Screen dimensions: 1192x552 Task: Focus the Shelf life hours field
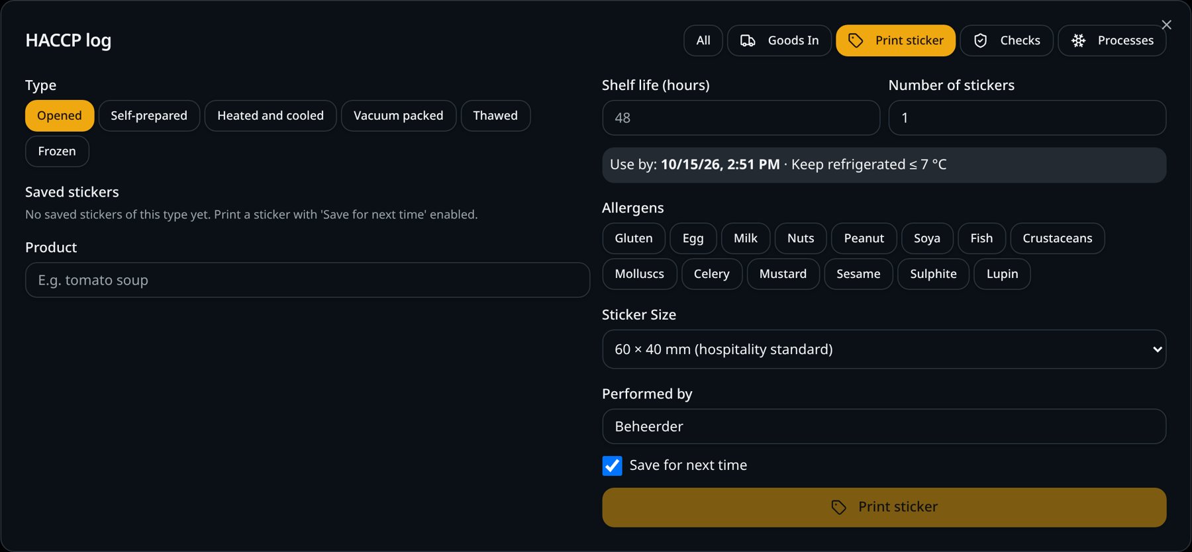click(741, 118)
